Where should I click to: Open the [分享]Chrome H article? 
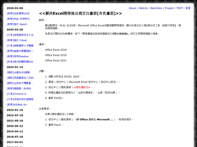click(x=16, y=94)
